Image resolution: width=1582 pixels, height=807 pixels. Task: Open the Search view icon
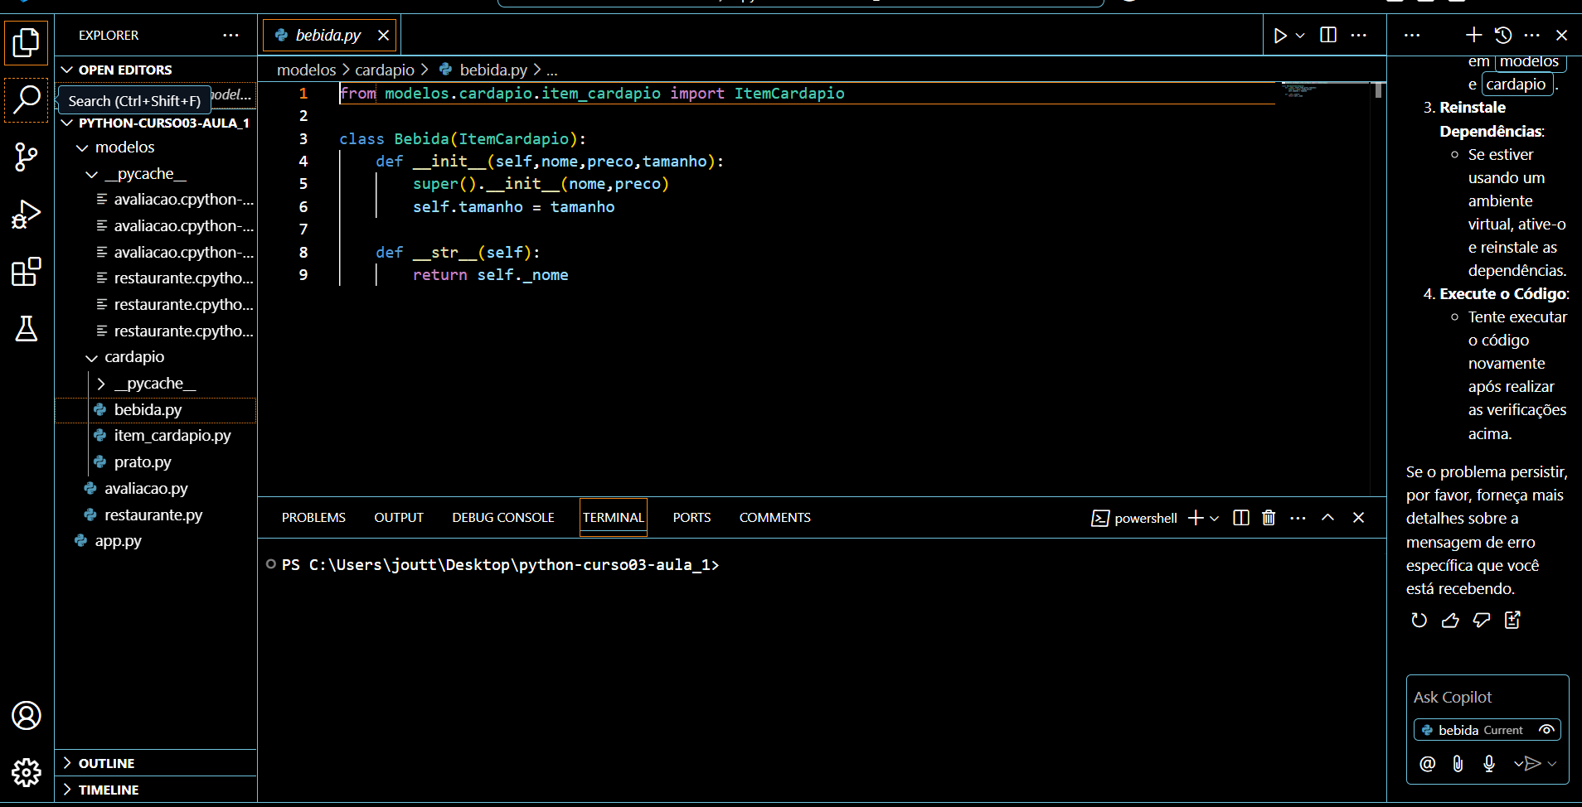(x=27, y=99)
